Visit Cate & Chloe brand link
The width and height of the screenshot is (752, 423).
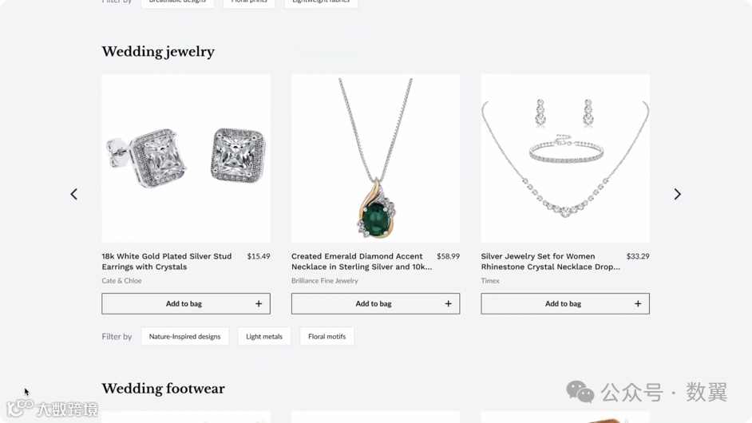pyautogui.click(x=121, y=281)
